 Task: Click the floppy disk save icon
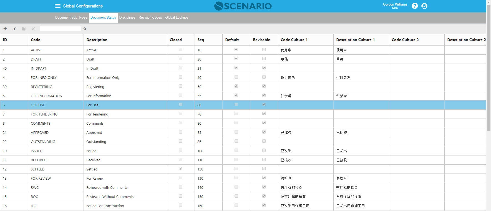point(24,29)
